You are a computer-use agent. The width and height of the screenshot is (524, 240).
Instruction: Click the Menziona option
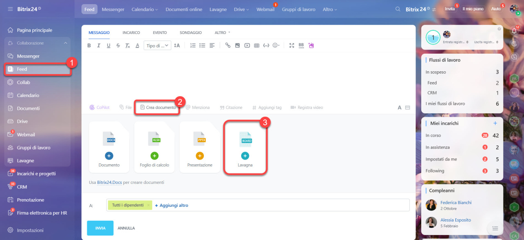coord(198,107)
